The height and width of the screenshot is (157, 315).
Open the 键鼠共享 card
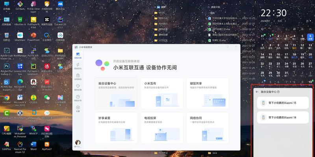coord(208,93)
